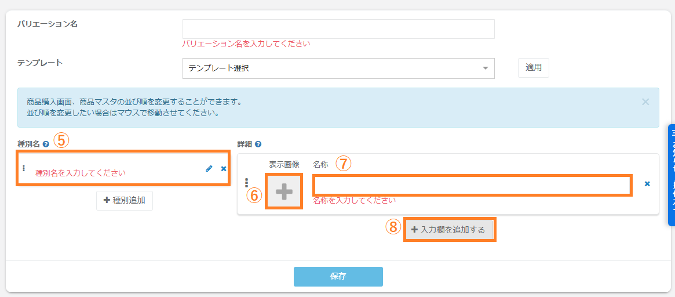Image resolution: width=675 pixels, height=297 pixels.
Task: Remove the 詳細 entry with its x icon
Action: pyautogui.click(x=647, y=184)
